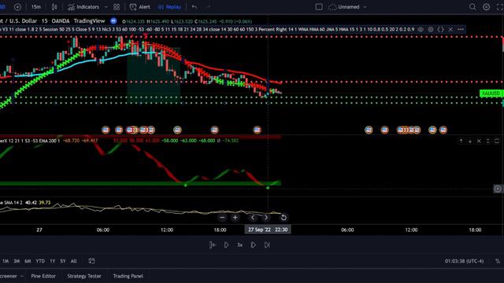Open main indicator settings gear
Image resolution: width=504 pixels, height=283 pixels.
click(431, 29)
